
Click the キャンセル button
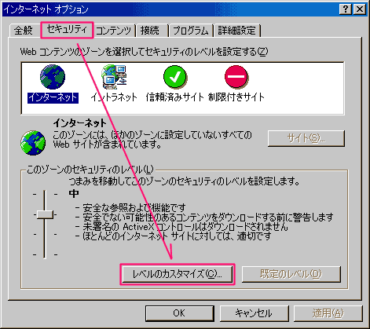point(254,313)
